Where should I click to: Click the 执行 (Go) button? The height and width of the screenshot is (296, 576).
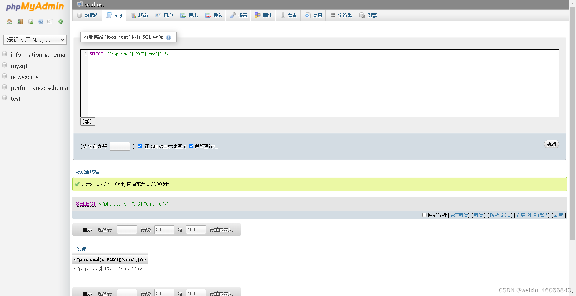552,144
